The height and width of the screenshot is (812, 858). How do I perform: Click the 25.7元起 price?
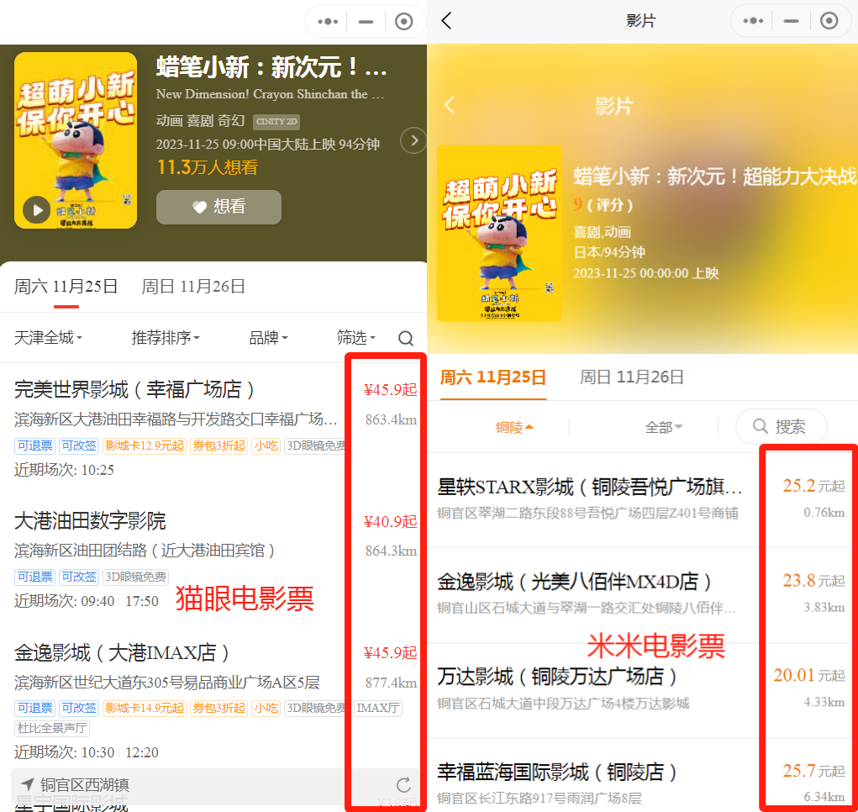click(813, 771)
